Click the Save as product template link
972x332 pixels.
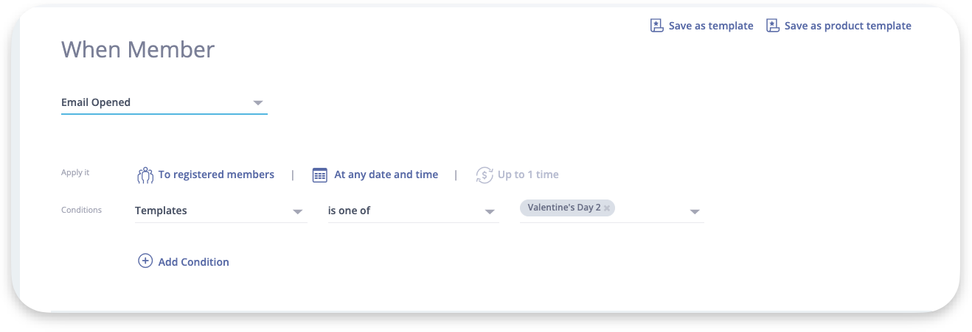[x=847, y=26]
